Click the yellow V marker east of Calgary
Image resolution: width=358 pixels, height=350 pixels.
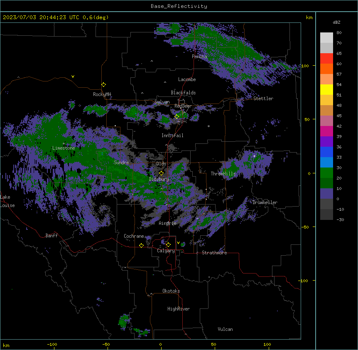(x=178, y=243)
